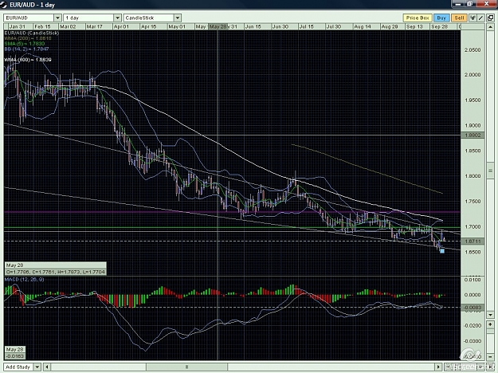Click the EUR/AUD (CandleStick) legend label
This screenshot has width=498, height=373.
(32, 33)
